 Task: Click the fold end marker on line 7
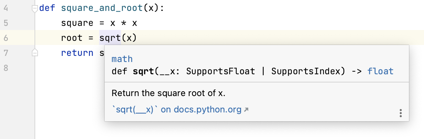[35, 52]
